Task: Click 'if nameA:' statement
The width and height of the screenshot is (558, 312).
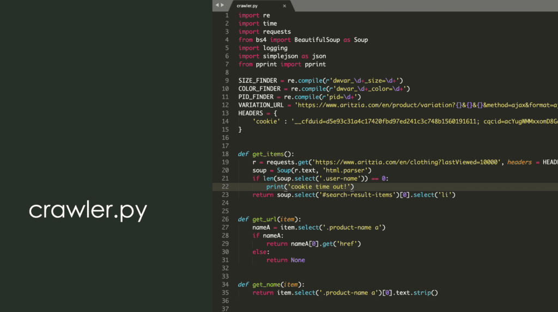Action: click(x=268, y=236)
